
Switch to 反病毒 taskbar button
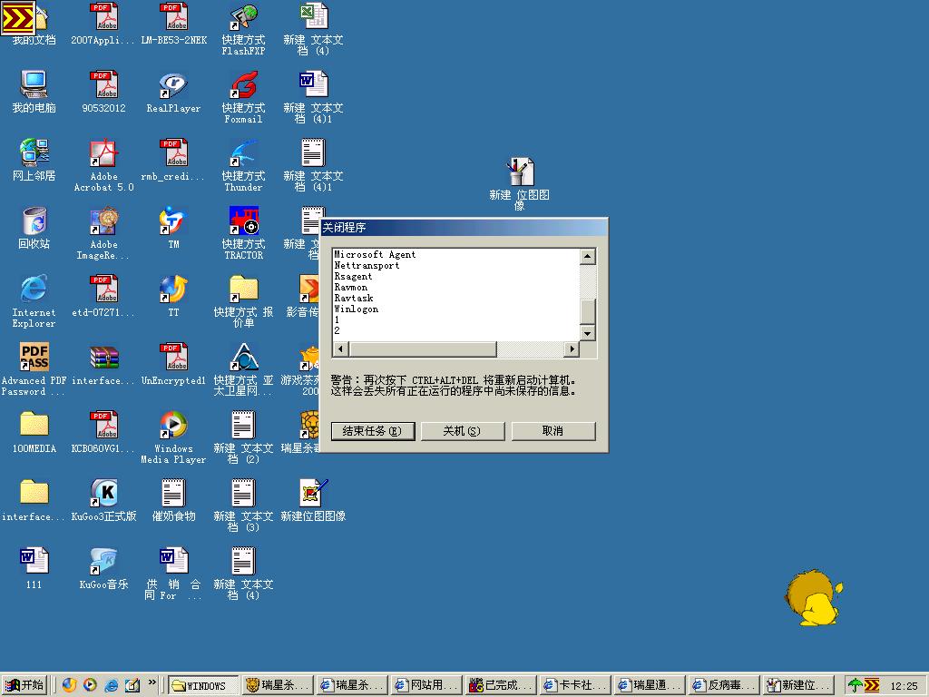(724, 685)
